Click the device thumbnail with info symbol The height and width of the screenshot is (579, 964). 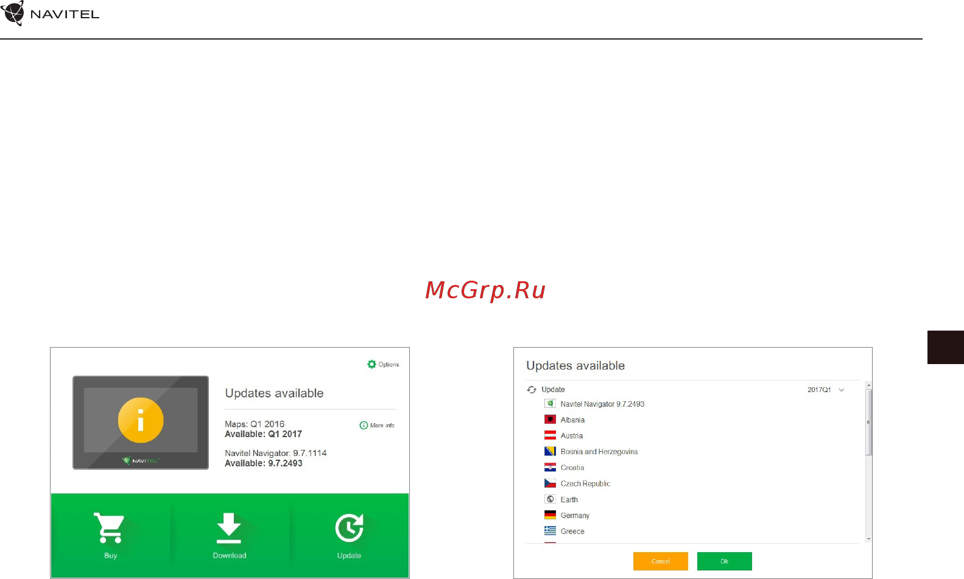pyautogui.click(x=141, y=423)
